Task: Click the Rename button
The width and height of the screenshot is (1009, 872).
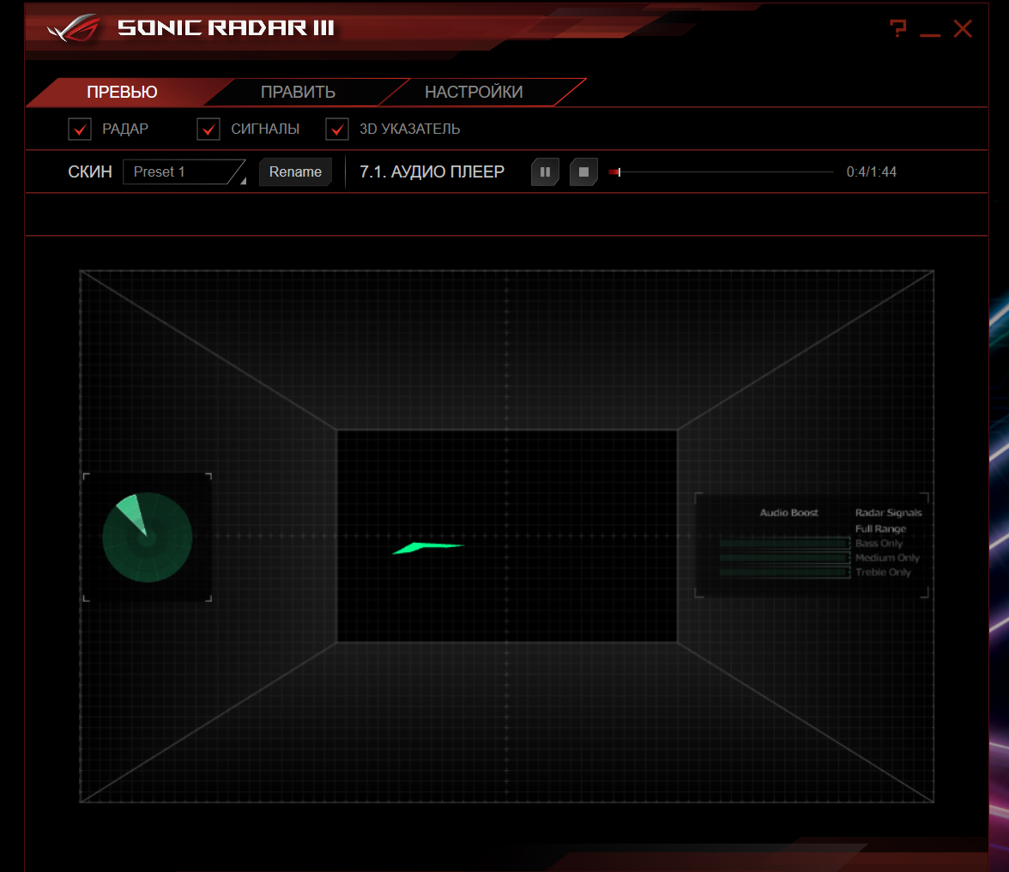Action: pyautogui.click(x=295, y=172)
